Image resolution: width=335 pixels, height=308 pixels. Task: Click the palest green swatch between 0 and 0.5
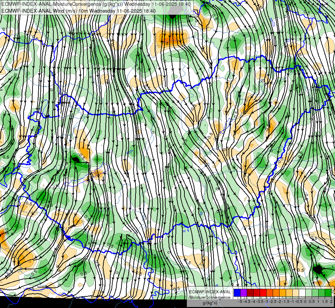309,293
